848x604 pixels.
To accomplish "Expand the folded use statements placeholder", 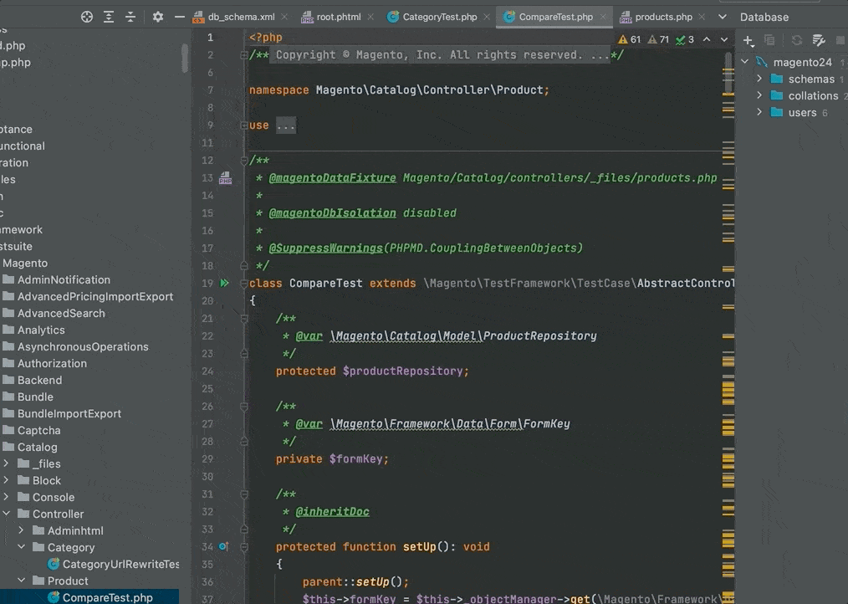I will click(x=285, y=125).
